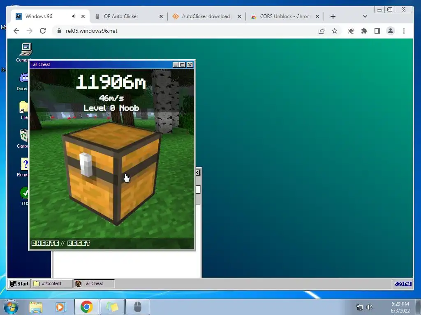Open Windows Explorer from the taskbar
Image resolution: width=421 pixels, height=315 pixels.
point(36,307)
